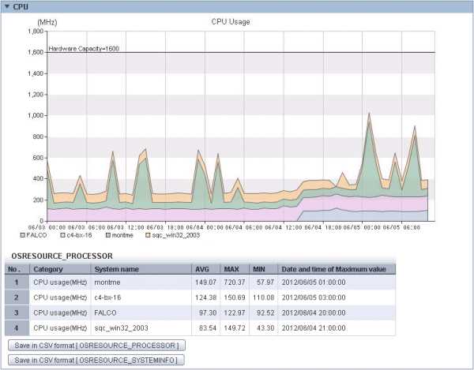The width and height of the screenshot is (474, 370).
Task: Select the FALCO legend label
Action: [x=36, y=235]
